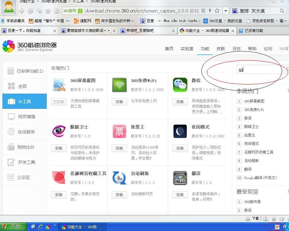Click the search magnifier in Baidu box
Viewport: 289px width, 231px height.
[282, 11]
